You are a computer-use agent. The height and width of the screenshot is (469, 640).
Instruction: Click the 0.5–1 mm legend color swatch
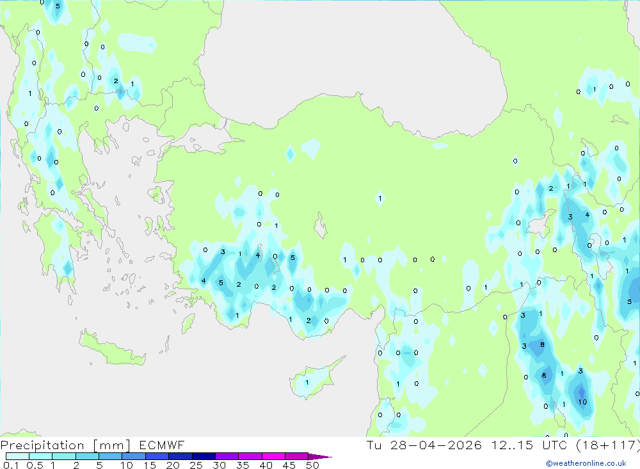pyautogui.click(x=40, y=456)
